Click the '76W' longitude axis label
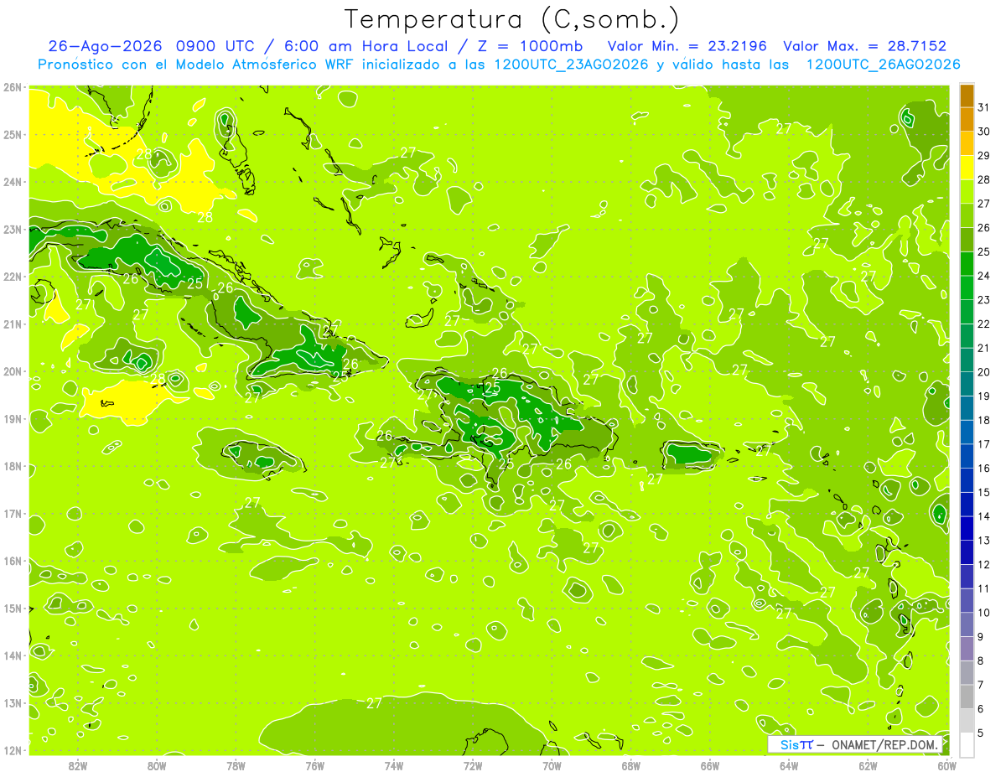Viewport: 1006px width, 777px height. click(314, 765)
